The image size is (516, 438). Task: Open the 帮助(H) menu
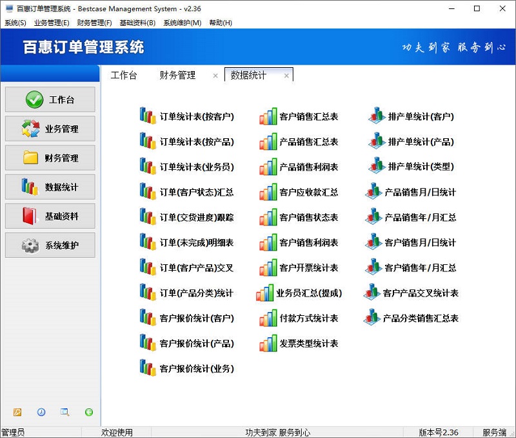[221, 23]
